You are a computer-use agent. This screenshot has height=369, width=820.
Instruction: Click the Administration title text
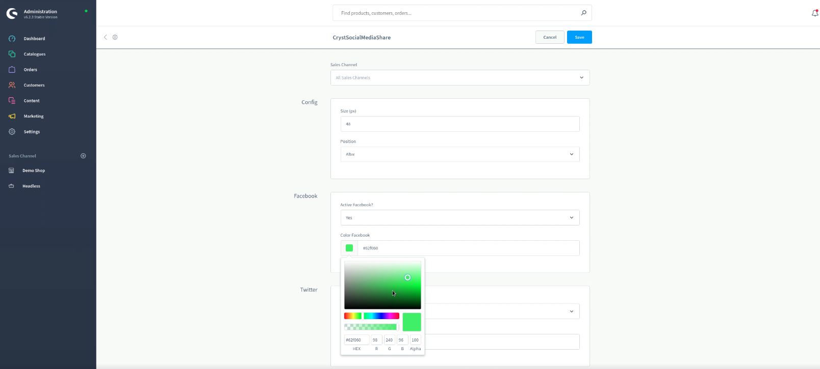tap(40, 11)
